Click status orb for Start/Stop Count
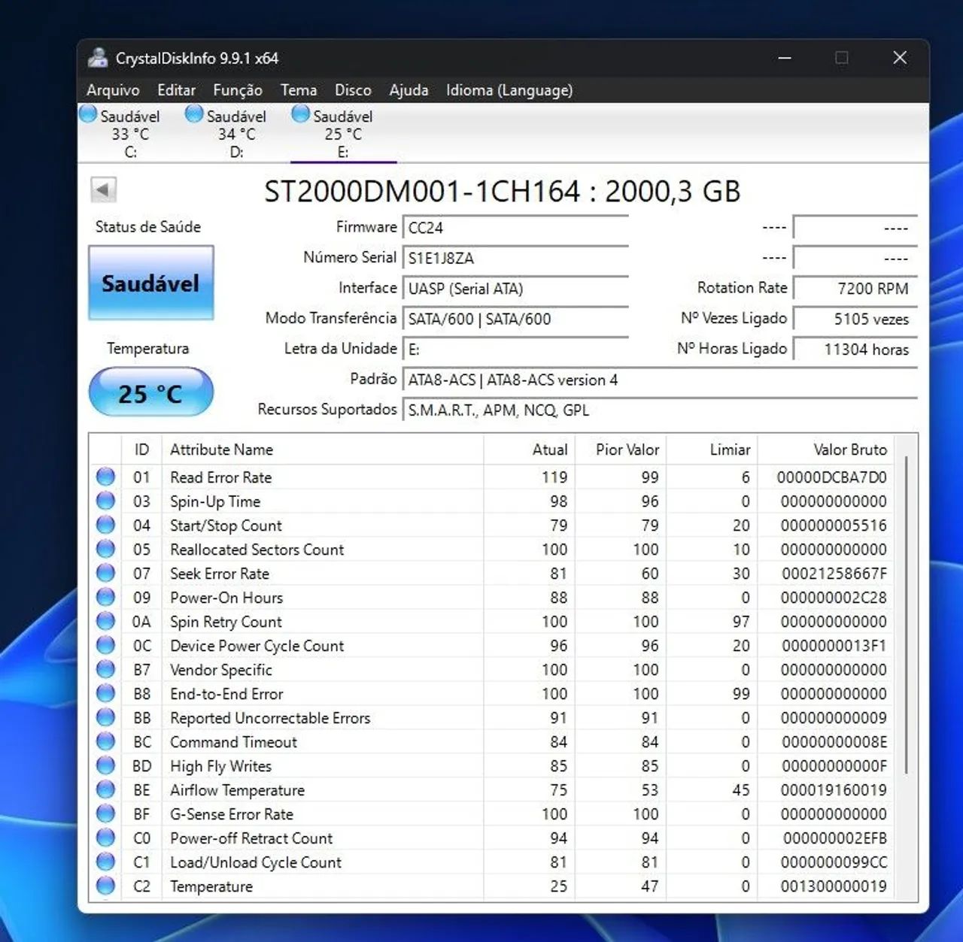 105,525
